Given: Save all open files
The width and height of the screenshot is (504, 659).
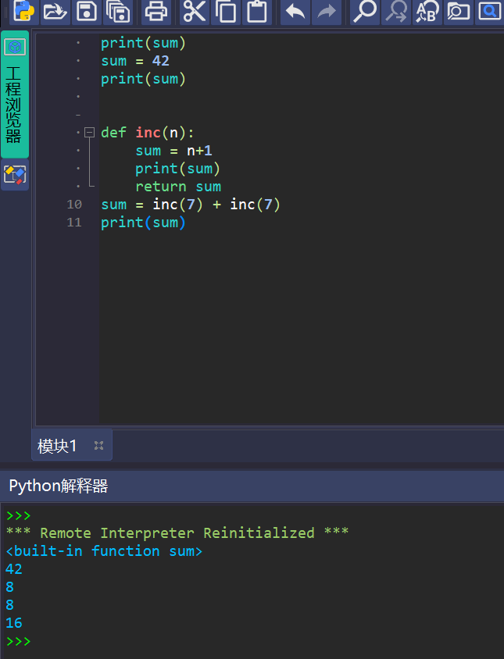Looking at the screenshot, I should (118, 12).
